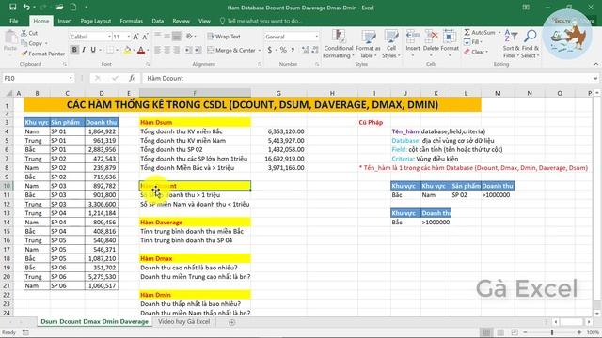Select the Dsum Dcount Dmax Dmin Daverage sheet tab

point(94,321)
